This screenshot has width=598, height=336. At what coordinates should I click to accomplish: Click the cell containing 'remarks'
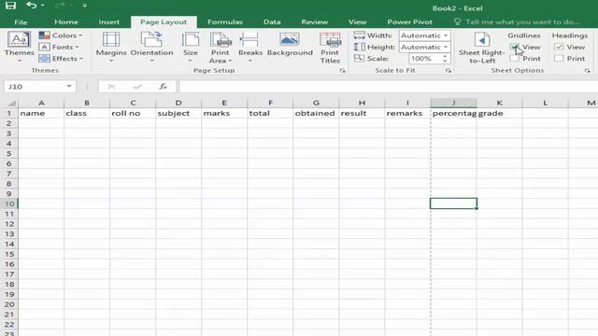click(407, 114)
